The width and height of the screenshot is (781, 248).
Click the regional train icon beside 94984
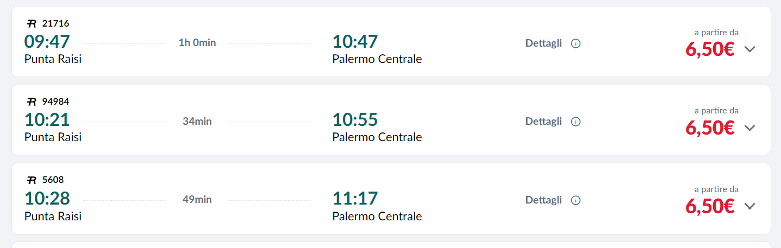[x=32, y=102]
